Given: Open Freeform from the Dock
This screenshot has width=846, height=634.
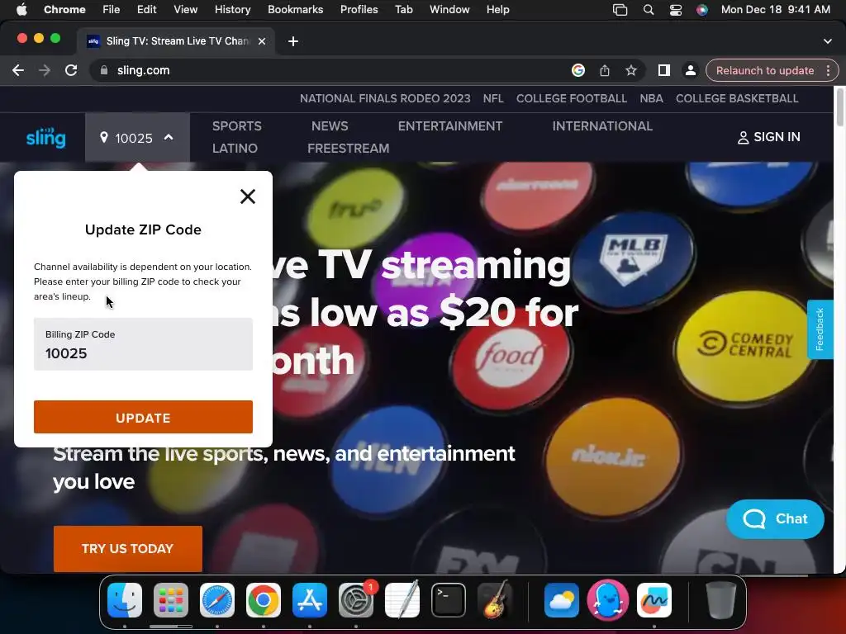Looking at the screenshot, I should point(654,600).
